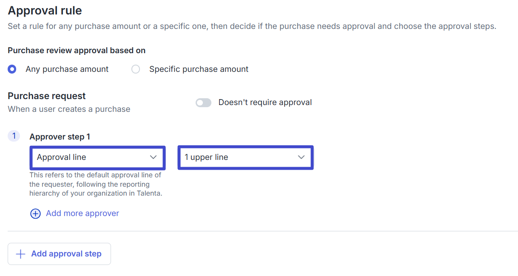Click the chevron arrow in Approval line box
The height and width of the screenshot is (276, 518).
[154, 157]
